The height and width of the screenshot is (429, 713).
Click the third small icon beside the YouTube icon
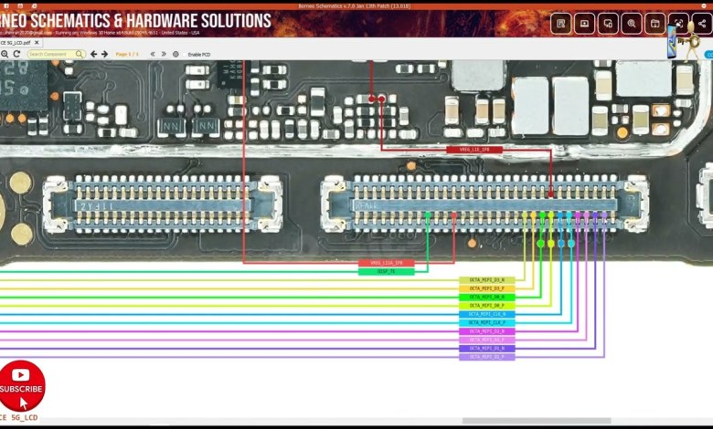pos(35,5)
